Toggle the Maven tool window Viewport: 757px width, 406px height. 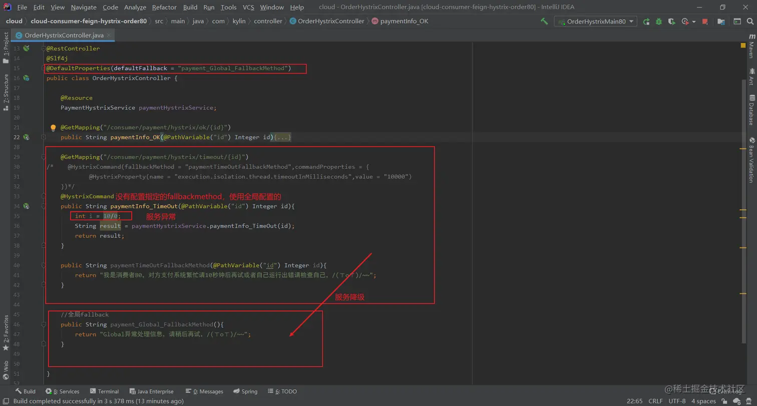pyautogui.click(x=751, y=46)
